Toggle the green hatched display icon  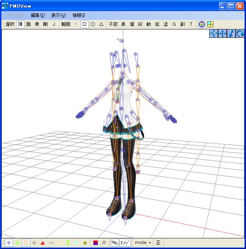(17, 243)
